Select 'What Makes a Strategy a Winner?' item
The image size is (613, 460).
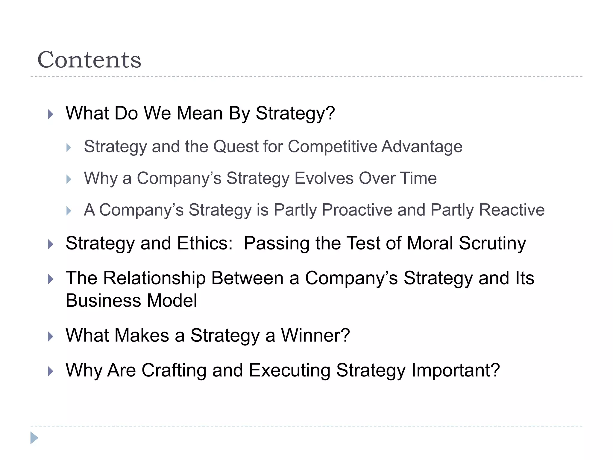point(207,335)
